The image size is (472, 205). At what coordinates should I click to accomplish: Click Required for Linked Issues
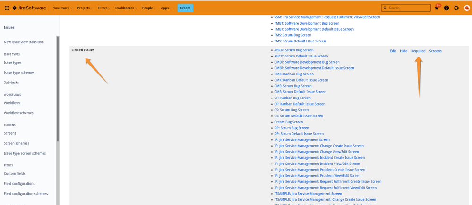click(419, 51)
